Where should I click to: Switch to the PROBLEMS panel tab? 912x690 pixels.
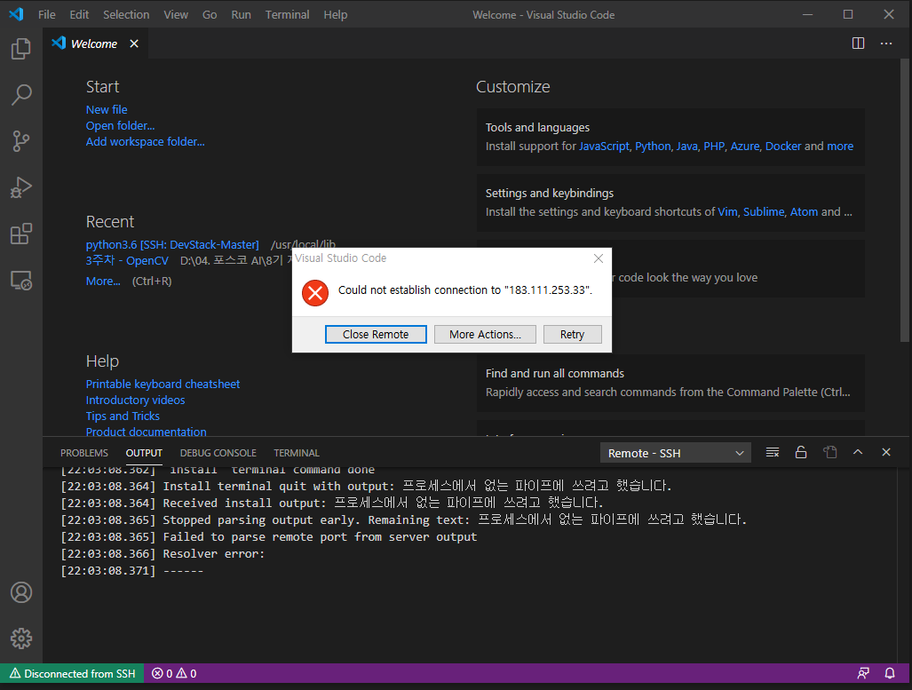(84, 453)
